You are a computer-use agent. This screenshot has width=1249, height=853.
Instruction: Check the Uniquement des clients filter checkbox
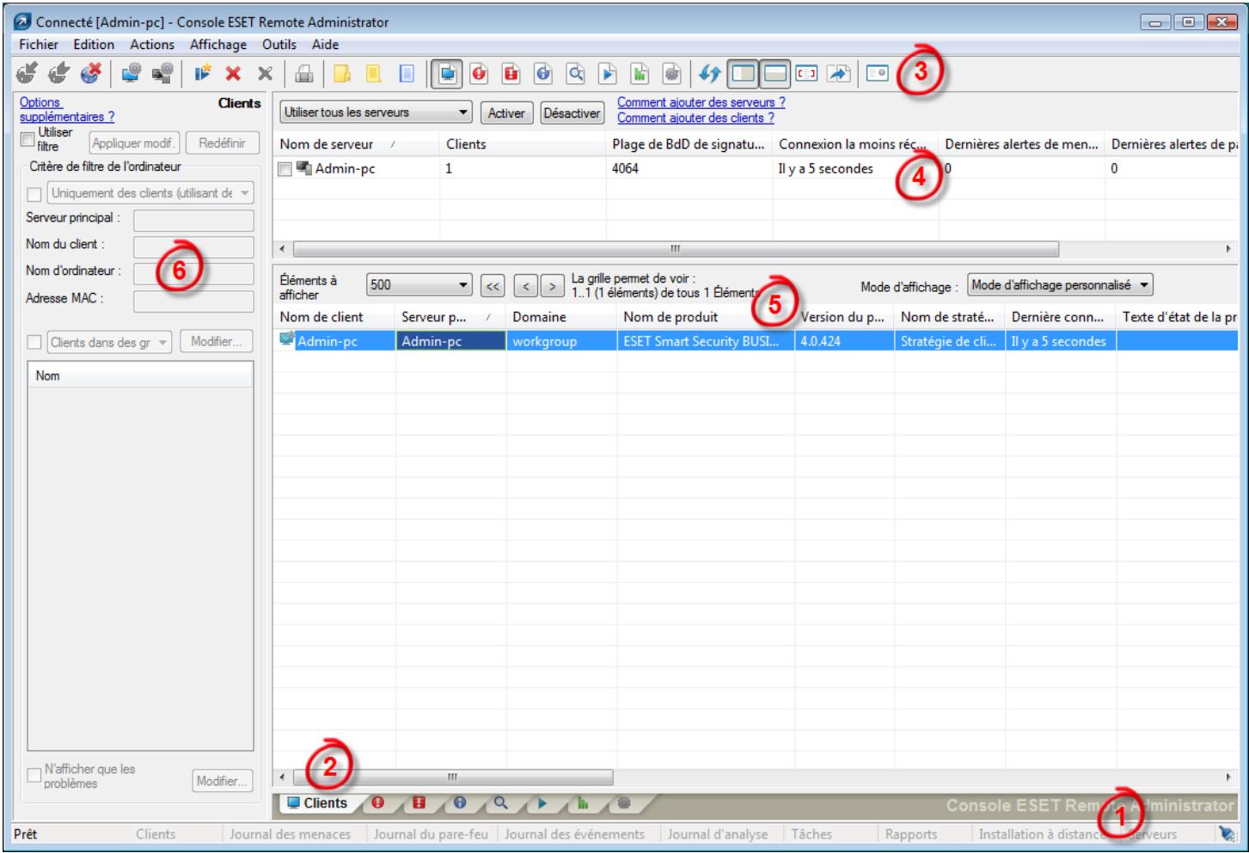click(x=34, y=194)
